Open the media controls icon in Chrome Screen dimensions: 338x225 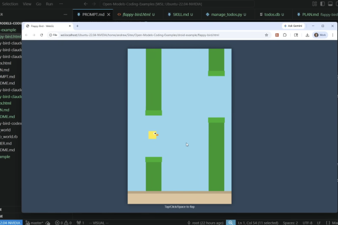click(296, 35)
